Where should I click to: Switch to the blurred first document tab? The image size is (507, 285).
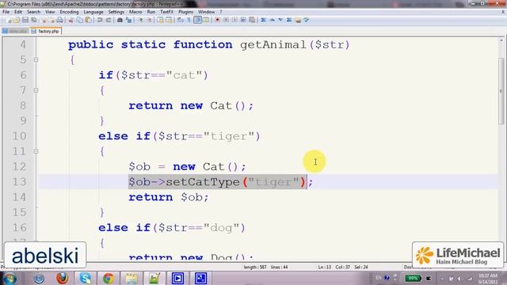pos(15,32)
